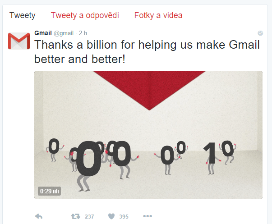
Task: View the 395 likes count
Action: click(124, 216)
